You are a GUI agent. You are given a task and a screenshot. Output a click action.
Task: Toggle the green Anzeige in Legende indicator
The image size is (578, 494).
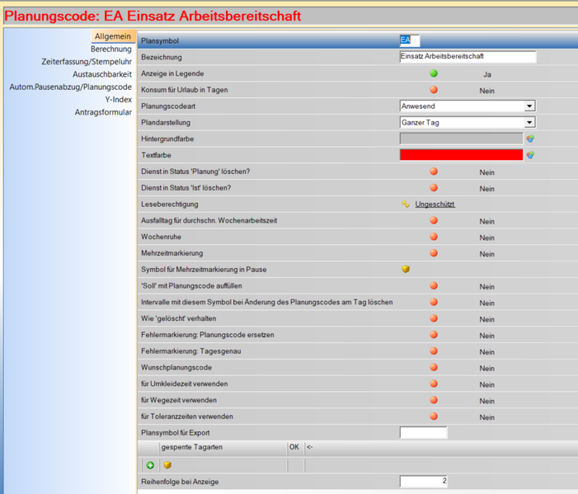[434, 73]
